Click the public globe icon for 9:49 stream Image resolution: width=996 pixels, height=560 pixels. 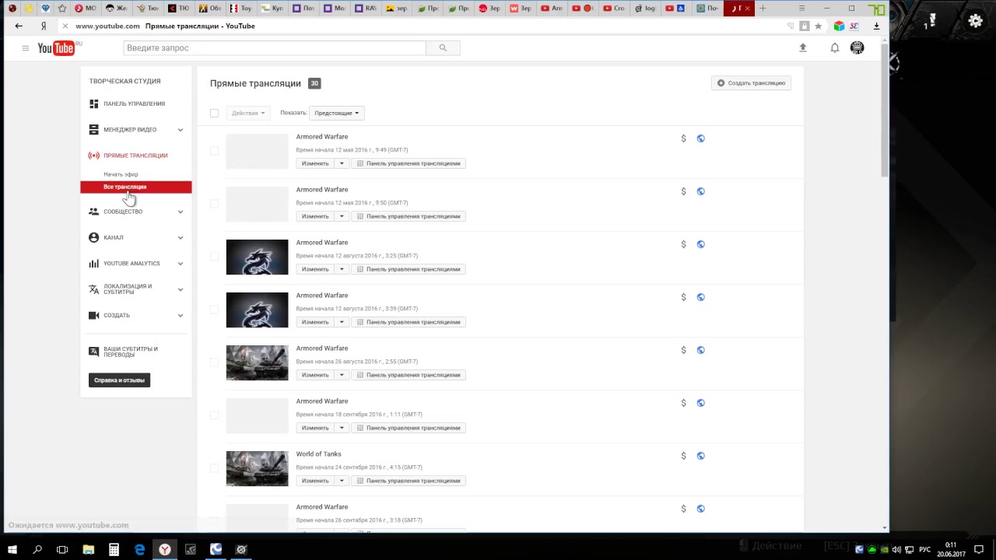700,138
